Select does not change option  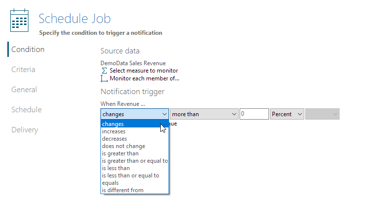click(135, 146)
